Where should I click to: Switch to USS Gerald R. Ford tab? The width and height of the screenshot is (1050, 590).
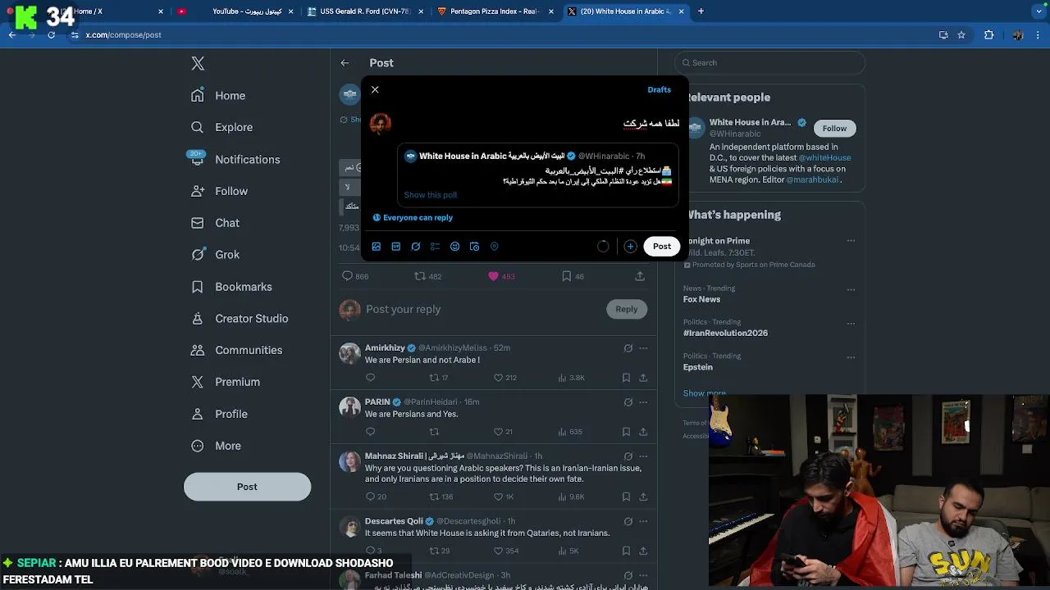click(x=364, y=11)
